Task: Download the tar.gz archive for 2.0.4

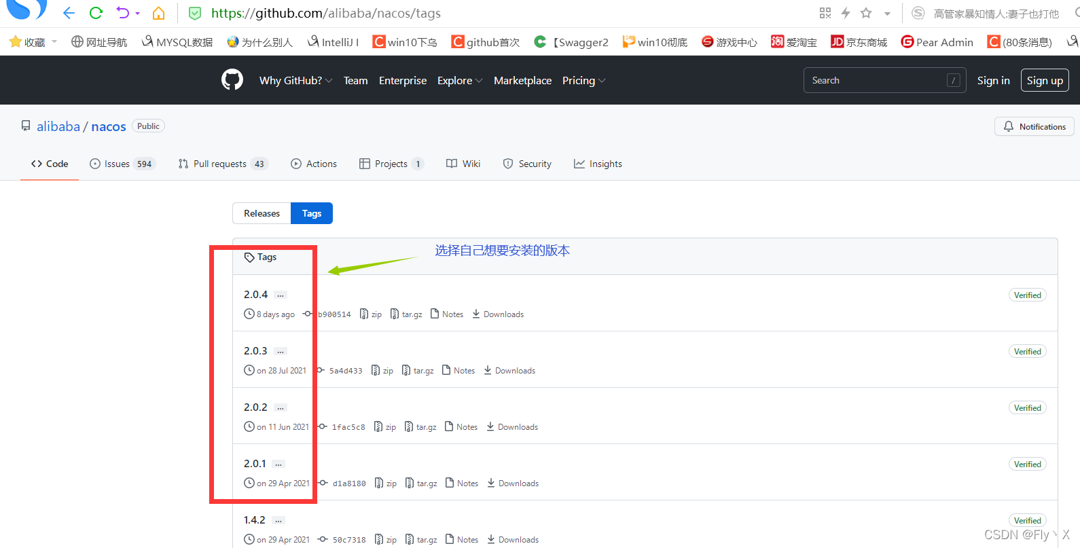Action: point(406,314)
